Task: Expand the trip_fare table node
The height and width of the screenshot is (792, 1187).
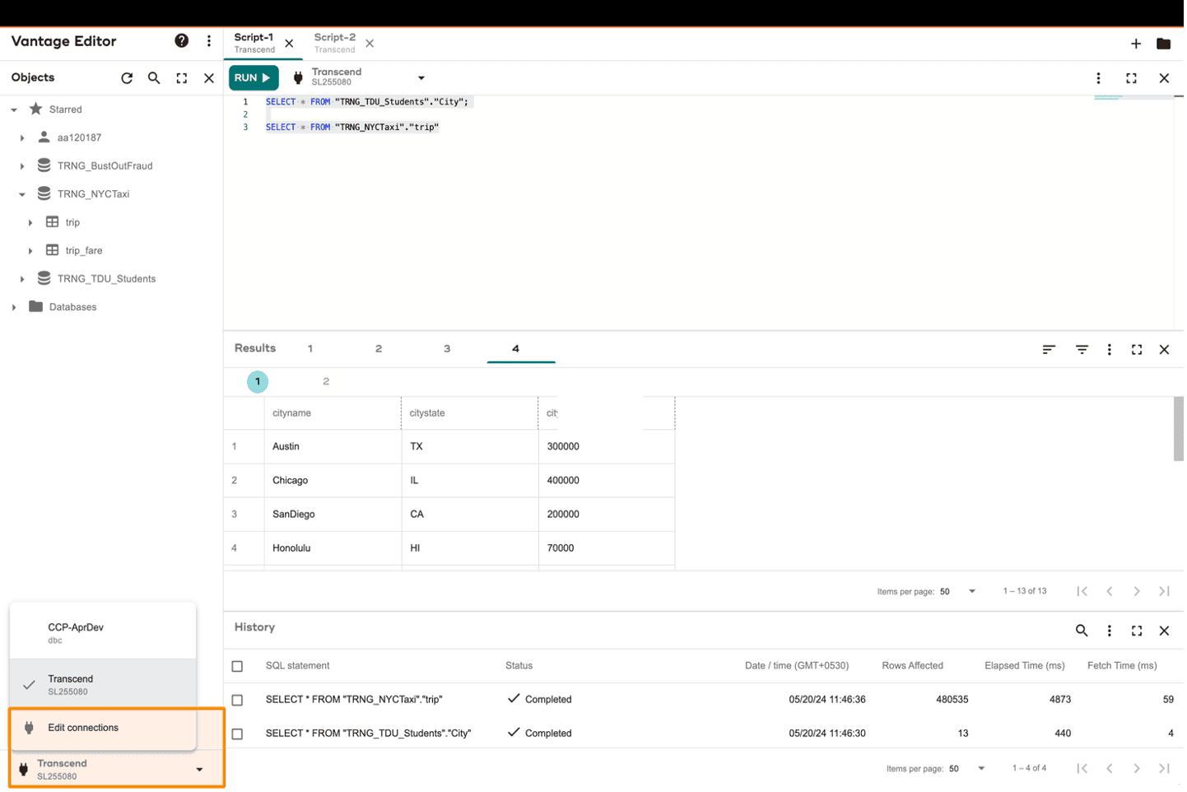Action: 30,251
